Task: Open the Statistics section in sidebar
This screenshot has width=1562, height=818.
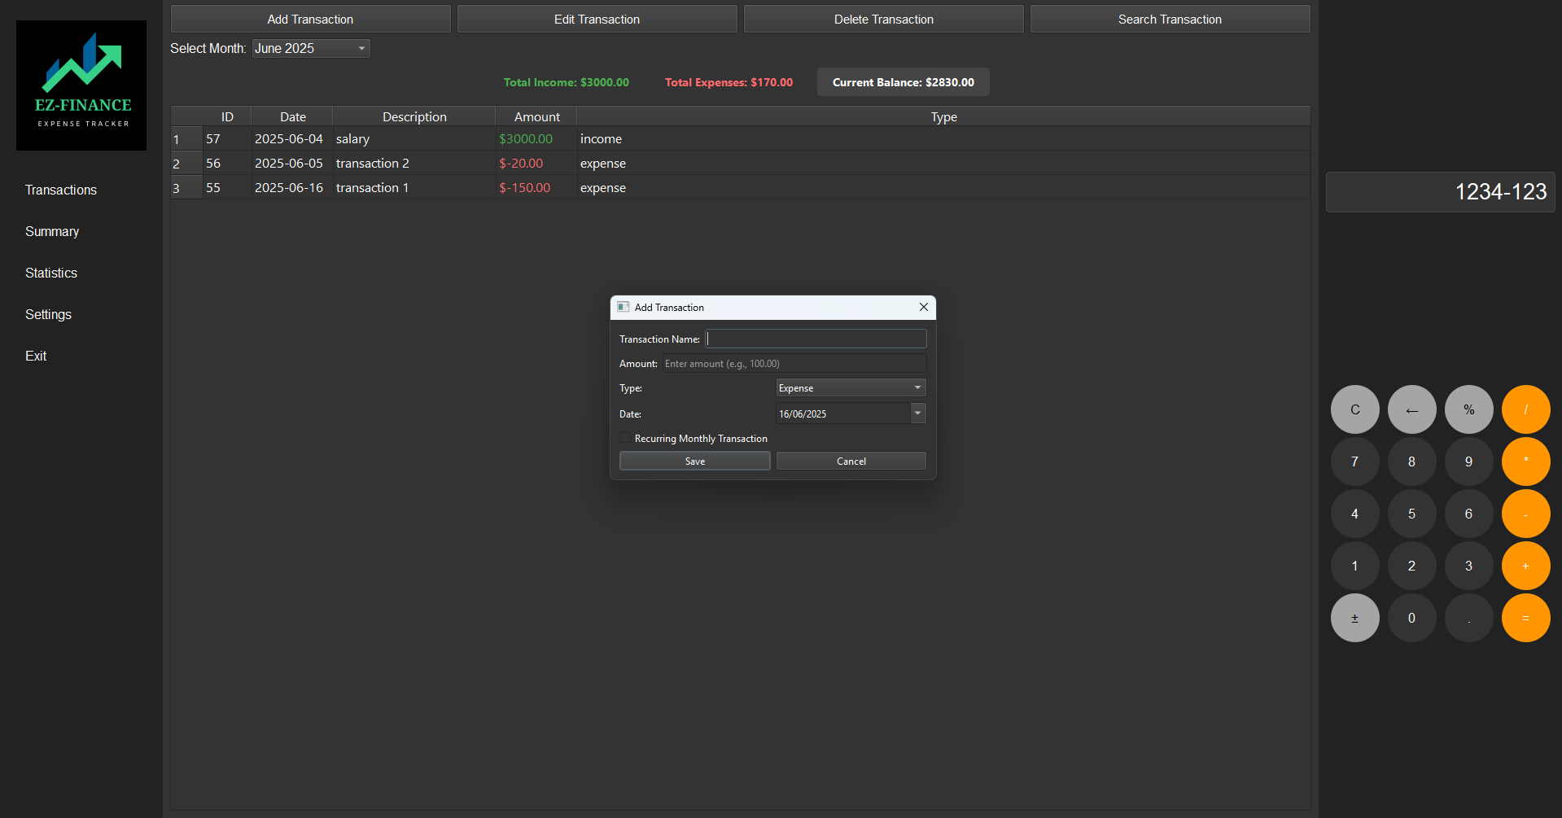Action: (x=51, y=273)
